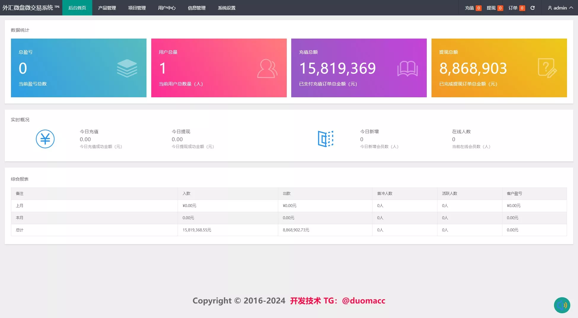
Task: Click the users icon in 用户总量 card
Action: tap(267, 69)
